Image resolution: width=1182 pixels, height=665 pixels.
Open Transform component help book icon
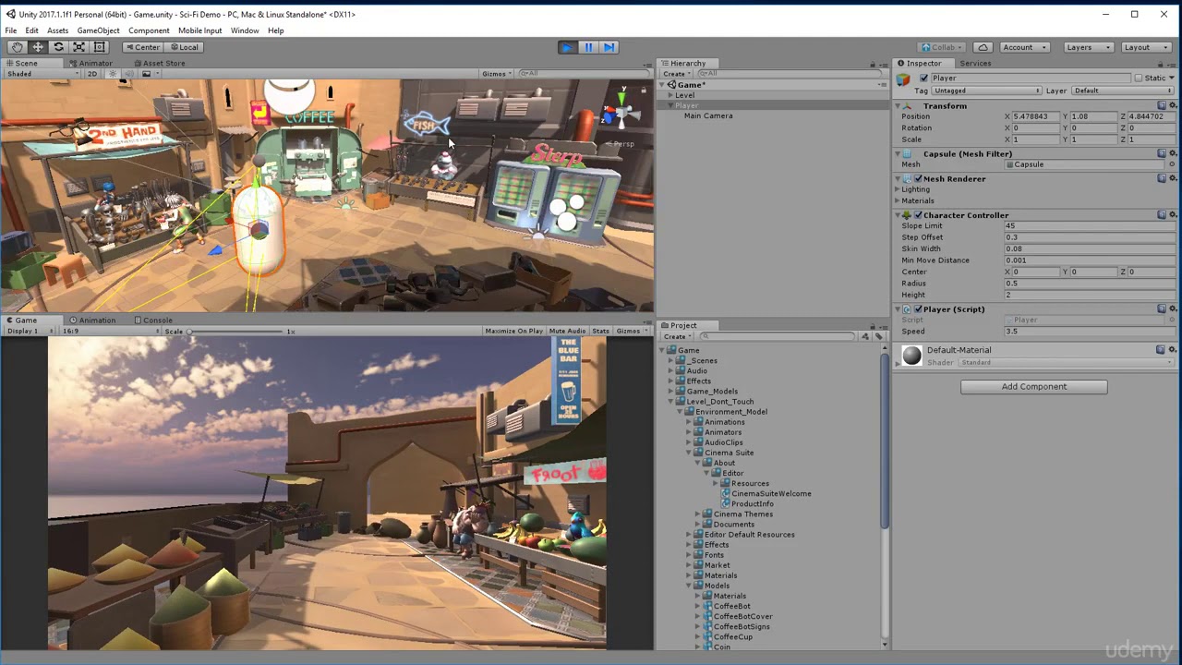point(1162,106)
